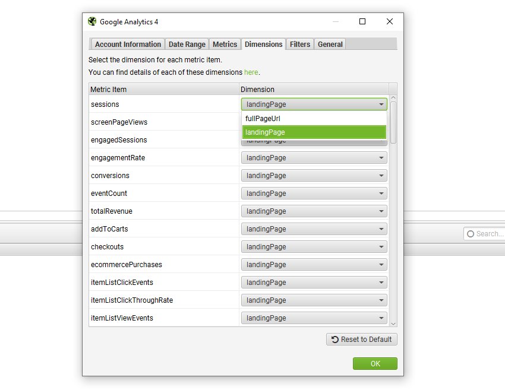The height and width of the screenshot is (390, 505).
Task: Open the itemListViewEvents dimension dropdown
Action: click(x=314, y=318)
